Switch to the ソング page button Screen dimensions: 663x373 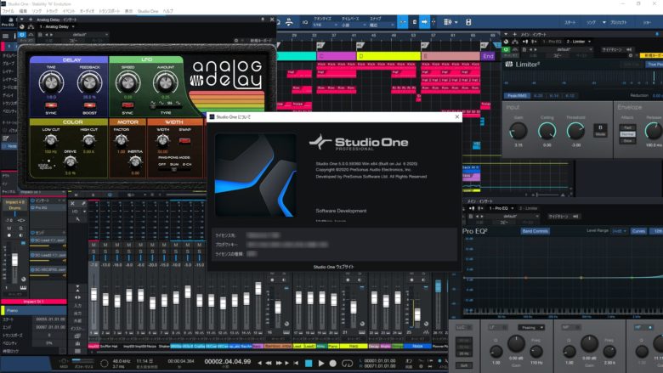pos(591,22)
